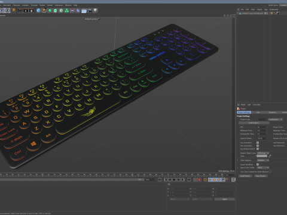The image size is (287, 215).
Task: Select the spline pen tool icon
Action: 44,10
